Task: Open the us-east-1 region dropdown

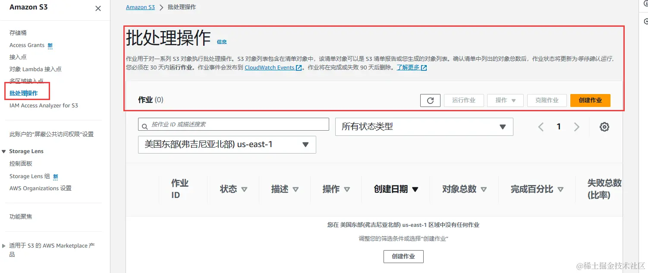Action: 227,144
